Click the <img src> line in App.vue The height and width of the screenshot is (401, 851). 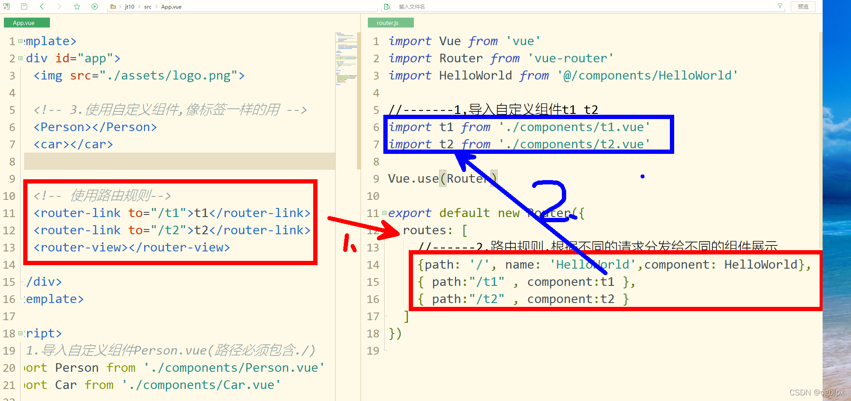pyautogui.click(x=139, y=76)
